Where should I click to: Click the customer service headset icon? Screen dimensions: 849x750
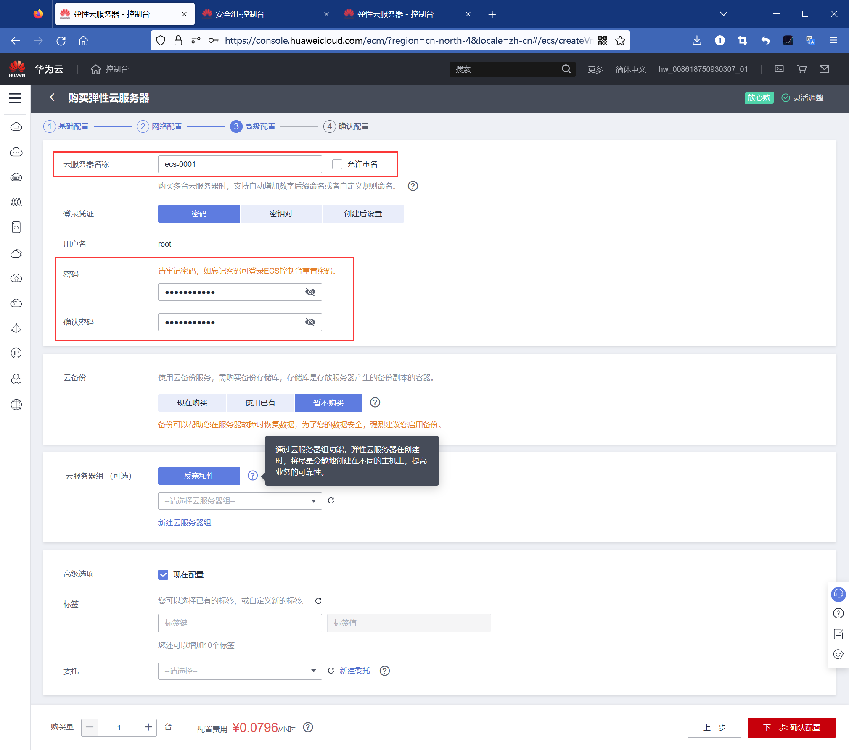coord(838,594)
